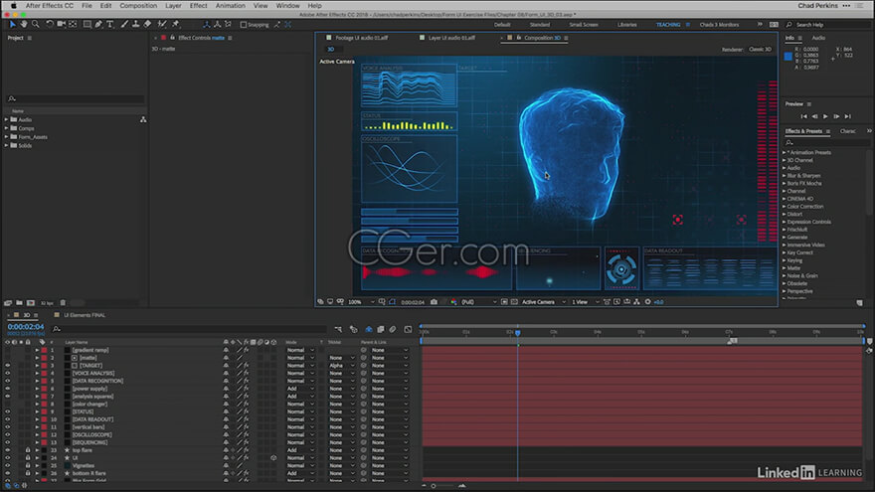Expand the Audio folder in Project
The image size is (875, 492).
(7, 119)
